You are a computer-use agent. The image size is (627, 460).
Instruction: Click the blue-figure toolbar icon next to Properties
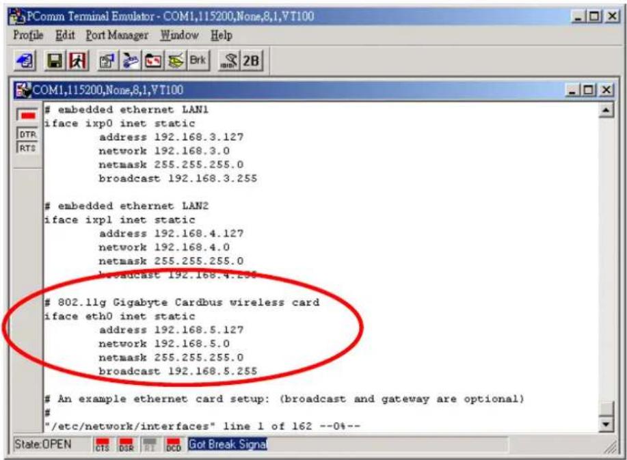click(130, 61)
